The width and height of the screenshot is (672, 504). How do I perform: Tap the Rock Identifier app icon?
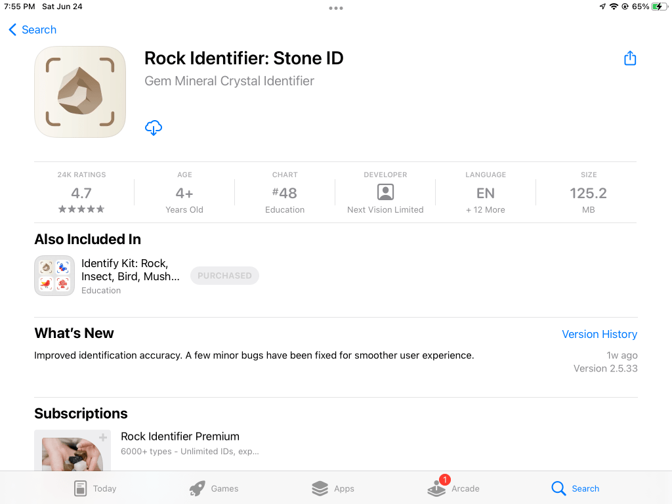pyautogui.click(x=80, y=92)
